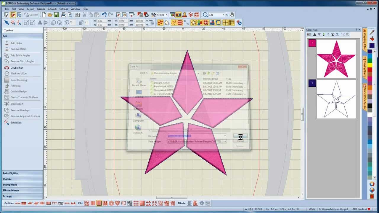This screenshot has height=213, width=379.
Task: Activate the Stitch Edit tool
Action: (16, 122)
